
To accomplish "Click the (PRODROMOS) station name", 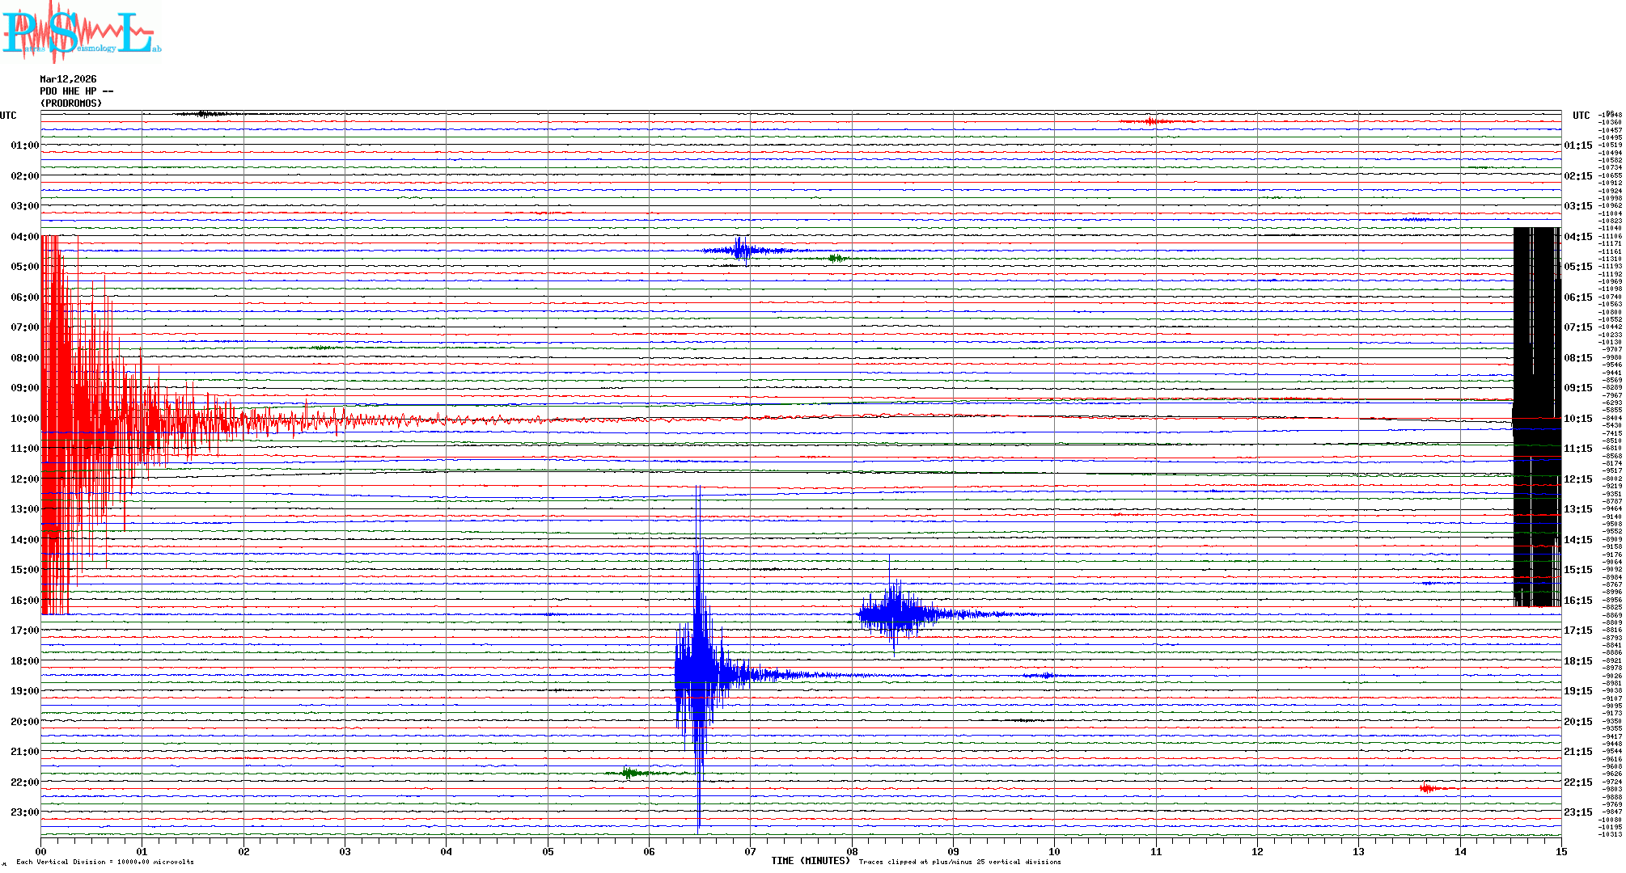I will point(71,103).
